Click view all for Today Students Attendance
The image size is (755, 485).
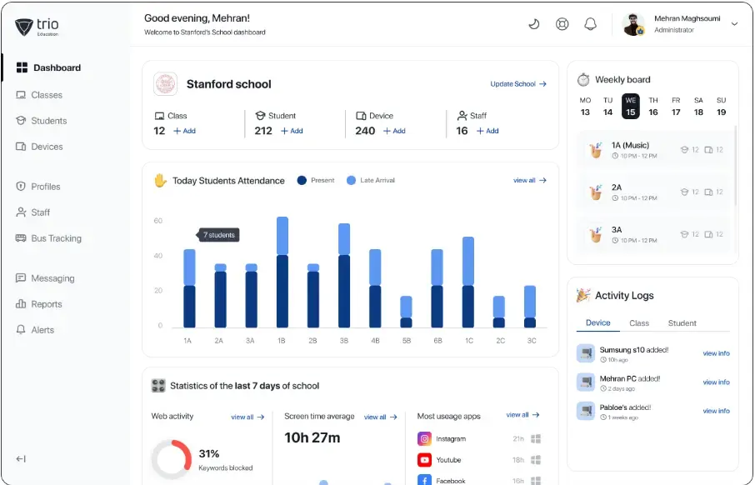click(x=529, y=180)
